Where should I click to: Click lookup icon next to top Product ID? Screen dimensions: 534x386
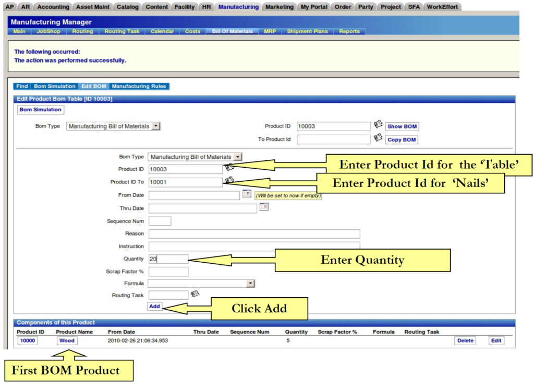point(378,125)
